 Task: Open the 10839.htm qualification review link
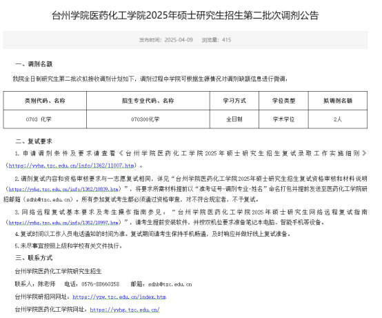point(63,189)
